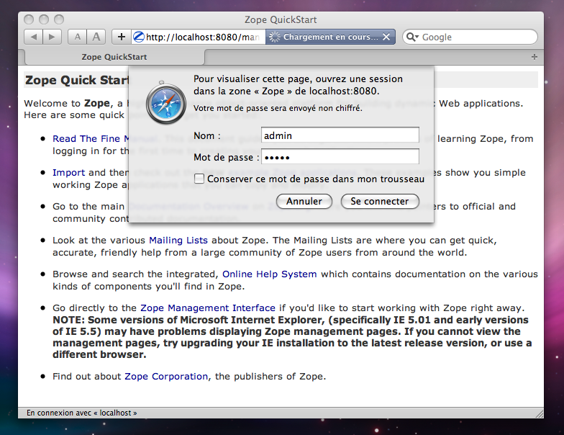The image size is (564, 435).
Task: Go back with the back arrow
Action: click(33, 37)
